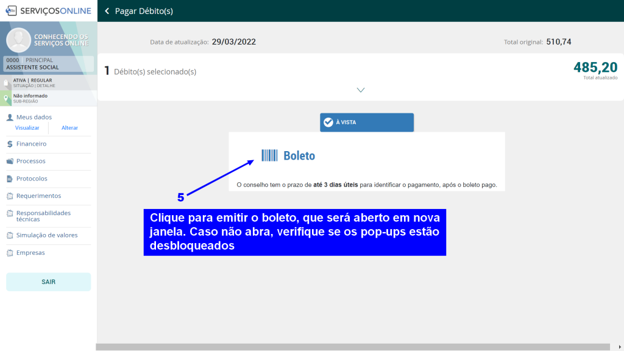Click the Serviços Online logo icon

point(11,10)
